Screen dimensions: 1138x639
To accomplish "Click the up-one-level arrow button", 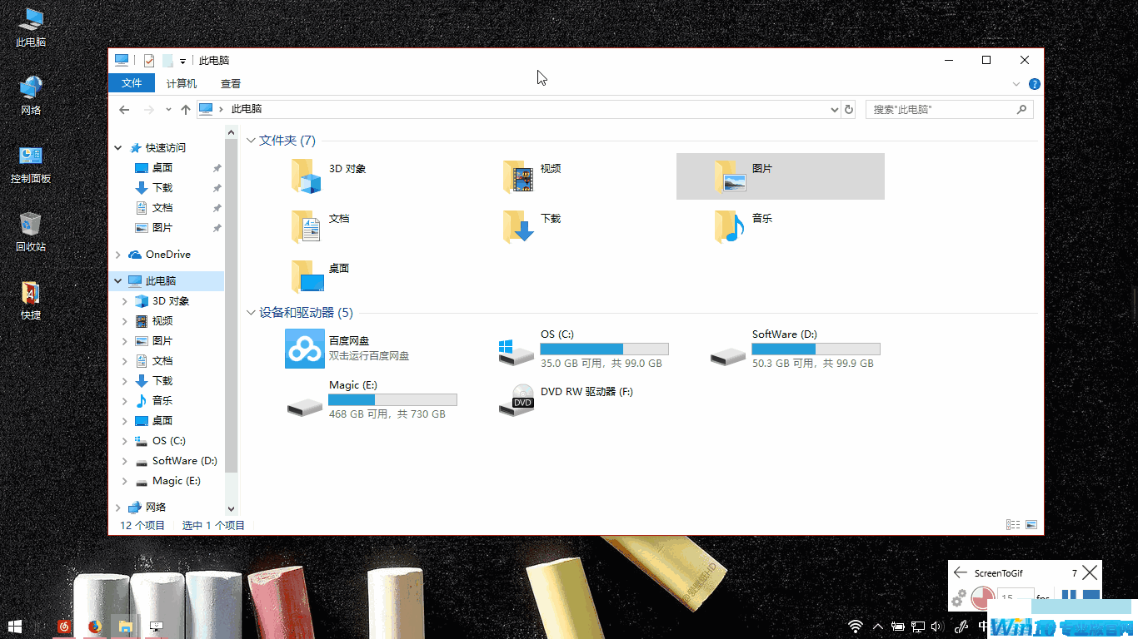I will tap(186, 109).
